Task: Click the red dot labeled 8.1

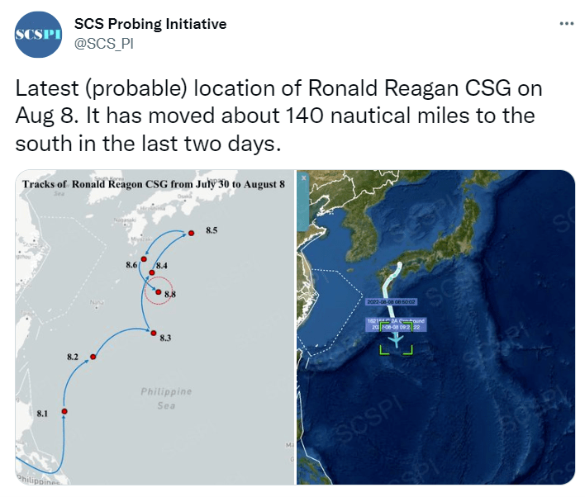Action: click(64, 411)
